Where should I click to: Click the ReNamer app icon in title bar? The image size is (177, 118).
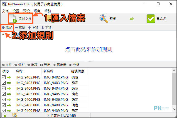tap(4, 4)
